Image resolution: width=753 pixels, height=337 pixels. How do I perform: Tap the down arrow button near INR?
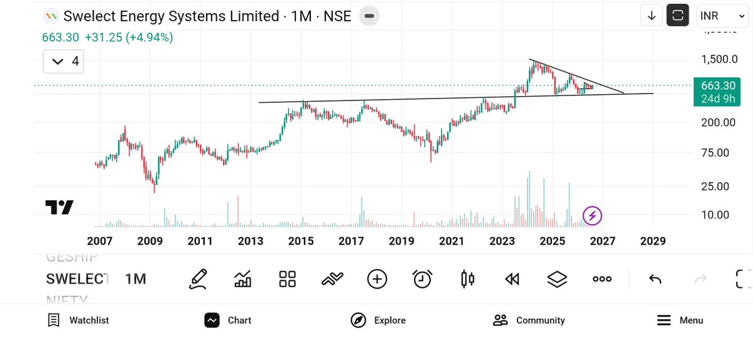tap(652, 15)
